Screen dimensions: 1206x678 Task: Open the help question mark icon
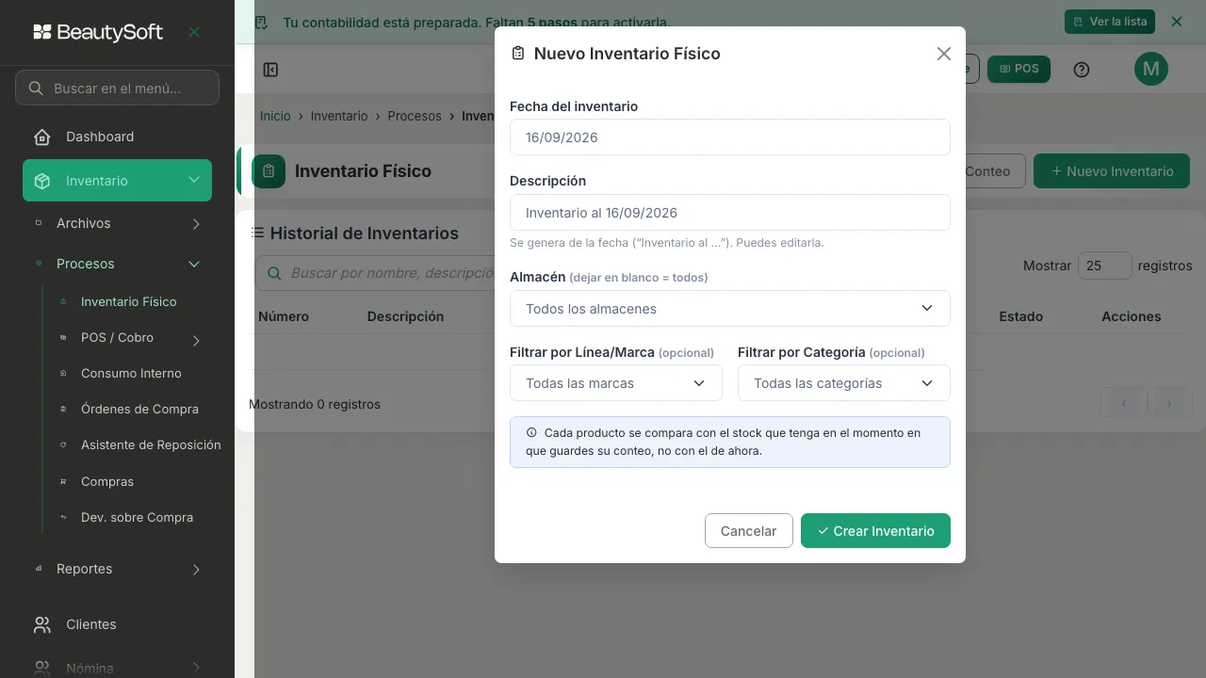[x=1082, y=69]
